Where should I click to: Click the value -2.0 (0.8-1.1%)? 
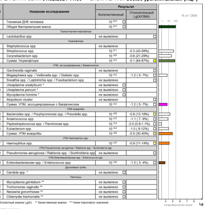(x=139, y=124)
